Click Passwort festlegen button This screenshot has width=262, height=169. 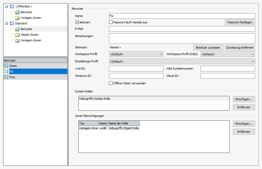[240, 22]
